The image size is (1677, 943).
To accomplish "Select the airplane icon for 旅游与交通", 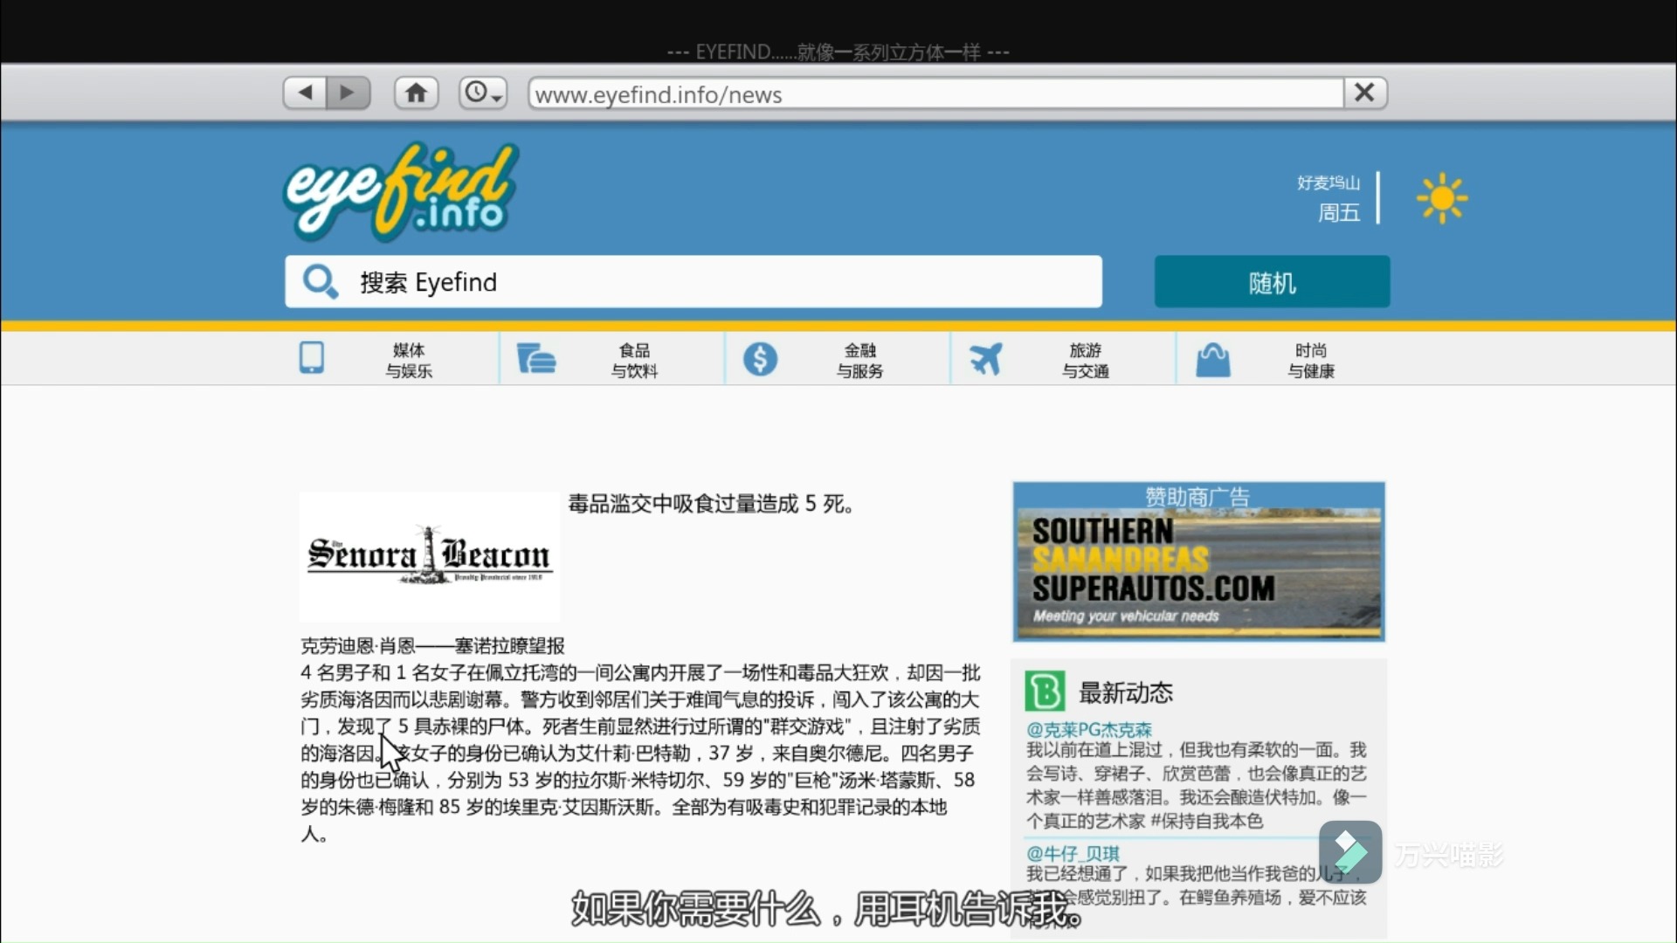I will (x=986, y=358).
